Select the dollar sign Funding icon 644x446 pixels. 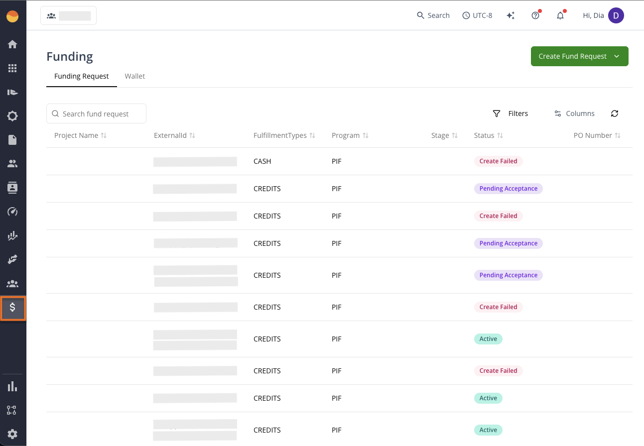coord(12,308)
